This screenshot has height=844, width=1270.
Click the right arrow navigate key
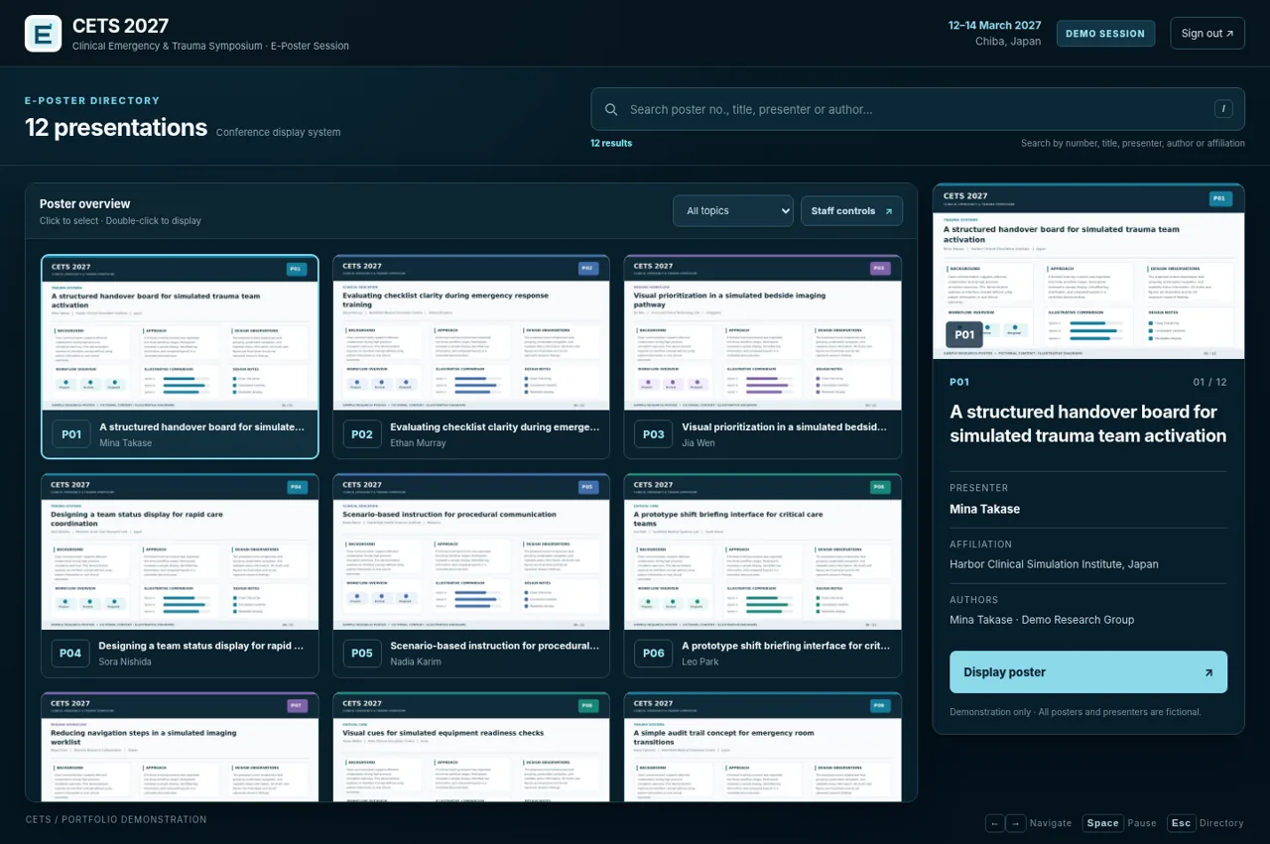click(x=1015, y=823)
